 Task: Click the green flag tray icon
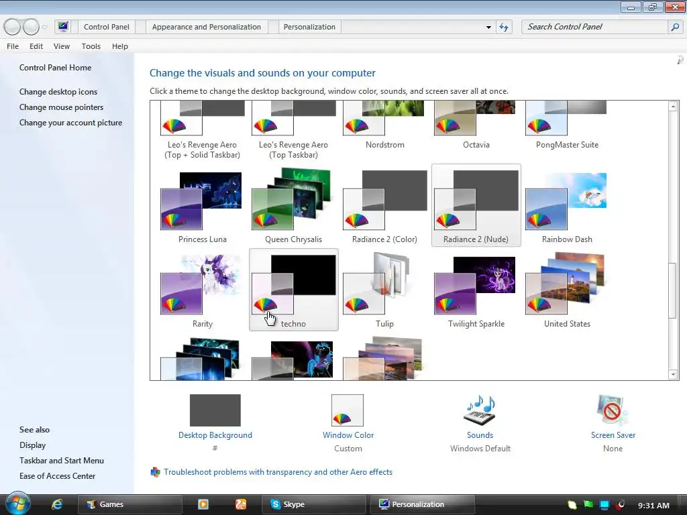588,505
